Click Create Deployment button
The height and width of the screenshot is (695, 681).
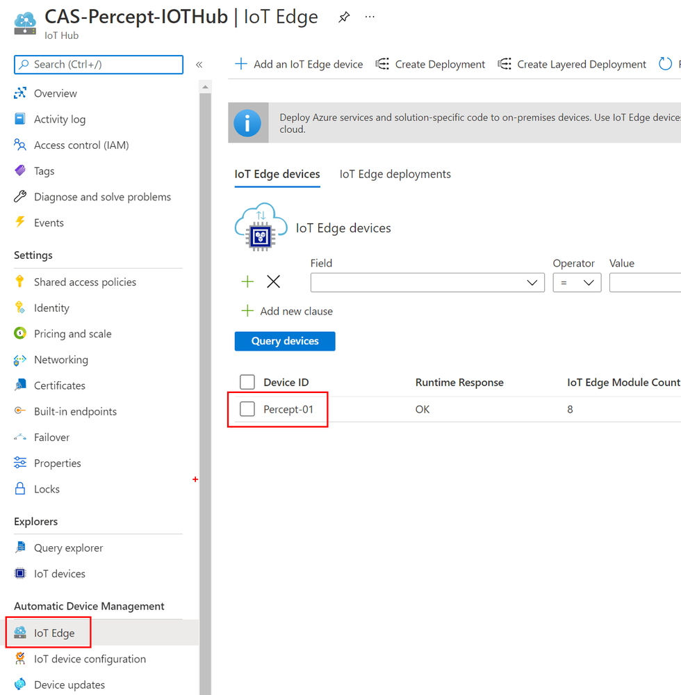click(430, 64)
